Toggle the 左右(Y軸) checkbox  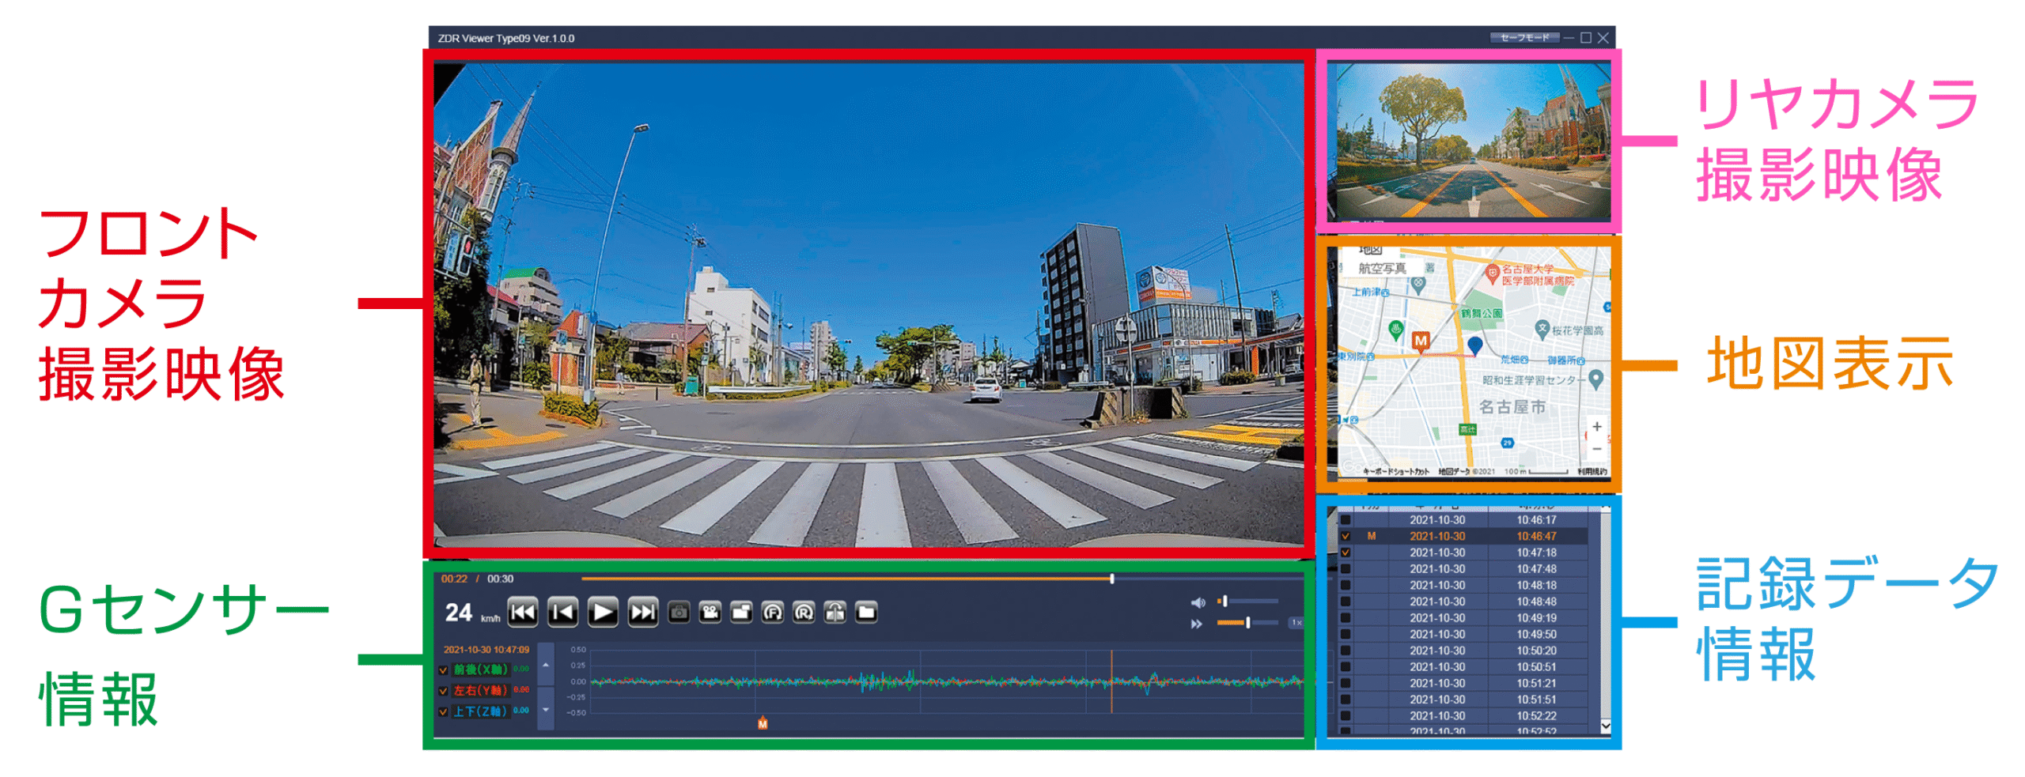(x=443, y=690)
